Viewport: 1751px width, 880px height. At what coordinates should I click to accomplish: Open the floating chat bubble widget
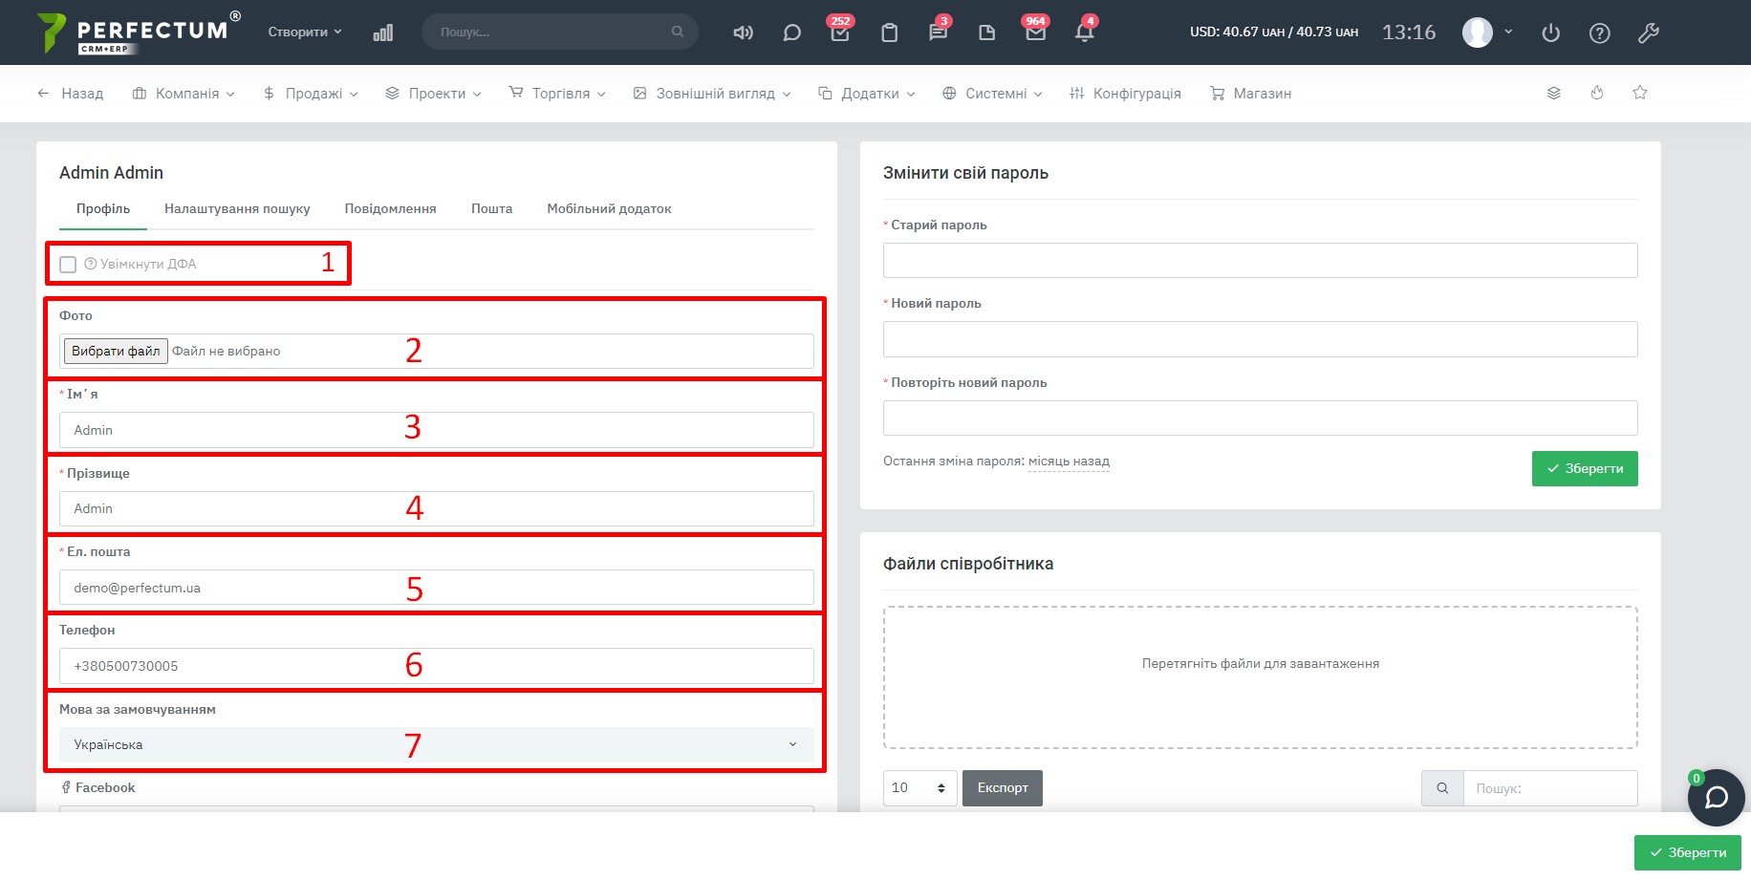(1716, 797)
